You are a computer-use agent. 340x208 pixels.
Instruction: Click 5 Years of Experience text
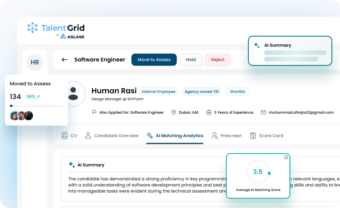234,113
